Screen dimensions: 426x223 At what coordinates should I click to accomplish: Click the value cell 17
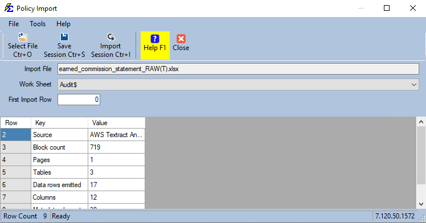pyautogui.click(x=116, y=185)
